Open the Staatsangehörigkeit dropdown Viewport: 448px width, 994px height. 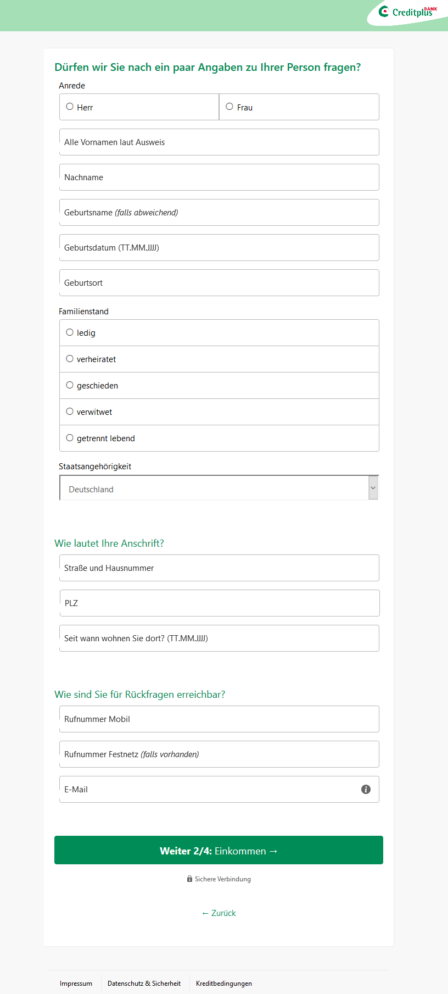pyautogui.click(x=219, y=488)
